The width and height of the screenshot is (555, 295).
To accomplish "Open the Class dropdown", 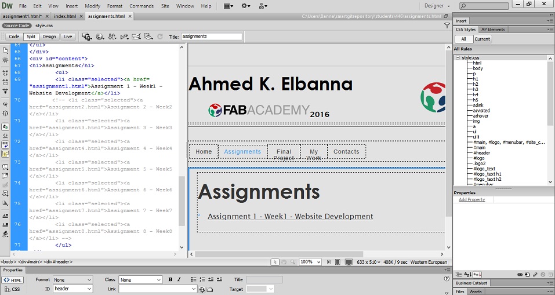I will point(140,280).
